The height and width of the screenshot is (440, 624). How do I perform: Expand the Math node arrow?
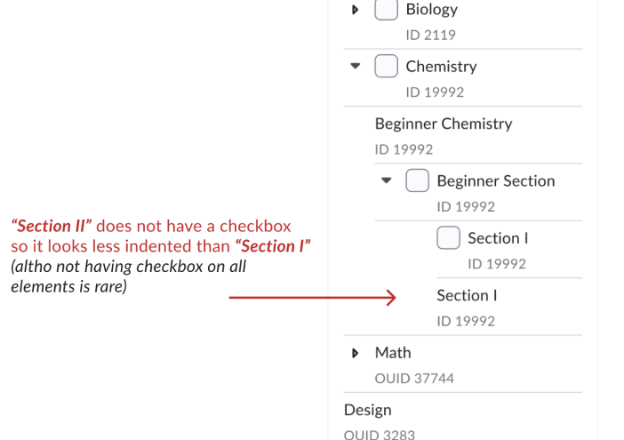coord(356,353)
